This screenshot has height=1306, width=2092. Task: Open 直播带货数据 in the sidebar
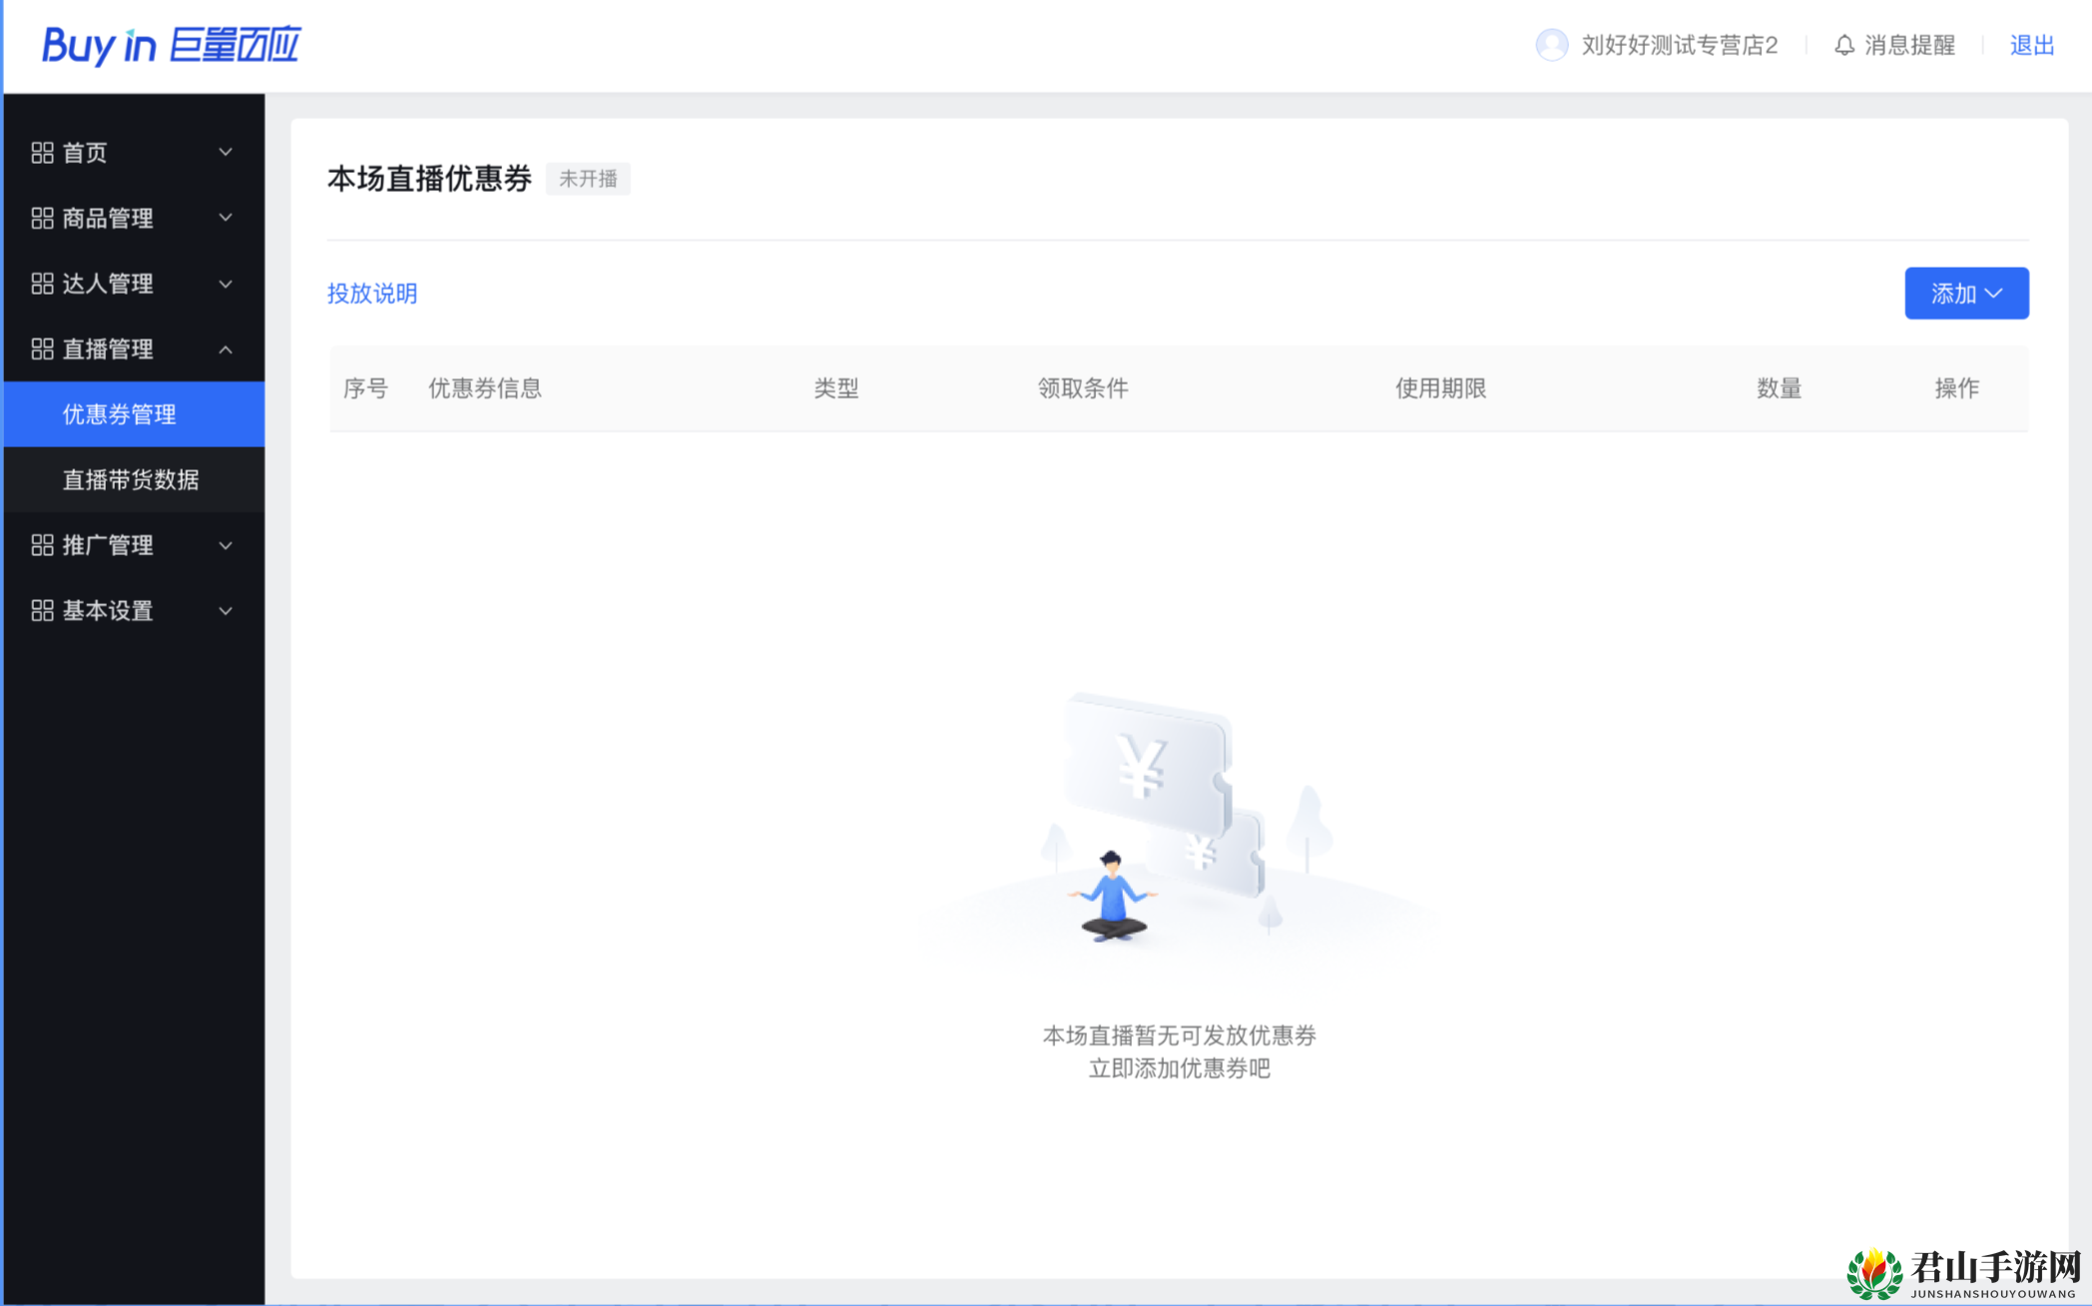[x=135, y=480]
